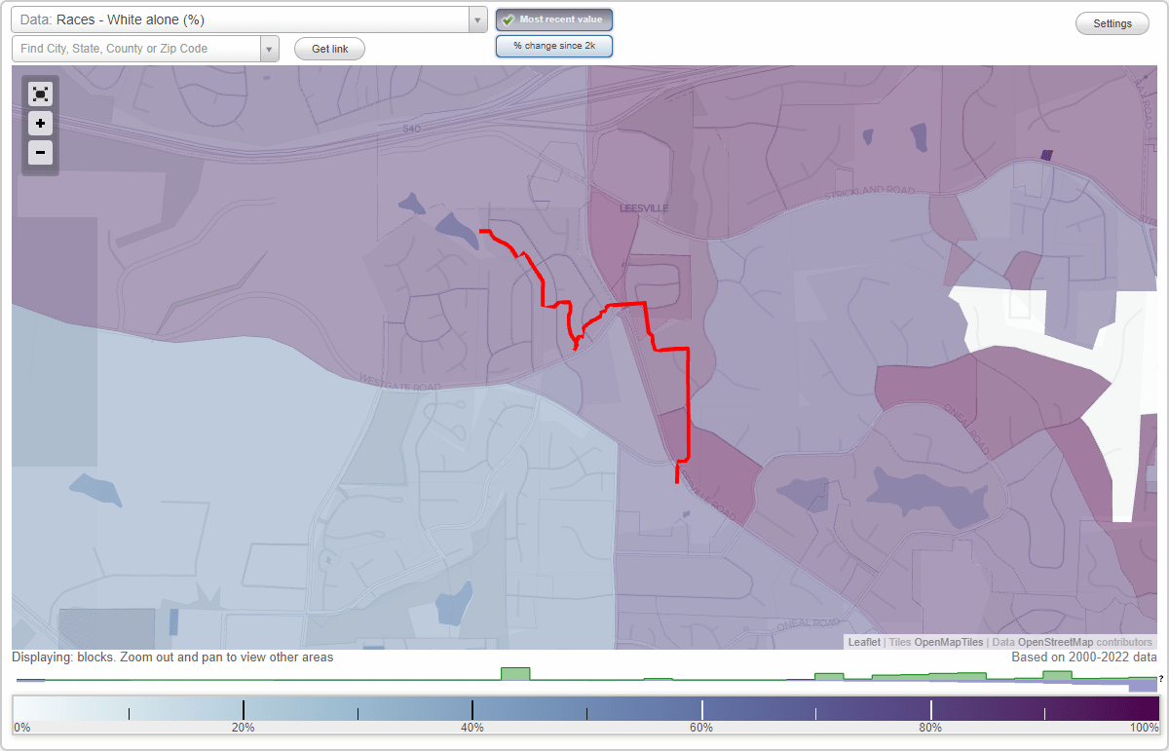This screenshot has height=751, width=1169.
Task: Open the OpenMapTiles attribution link
Action: pyautogui.click(x=948, y=642)
